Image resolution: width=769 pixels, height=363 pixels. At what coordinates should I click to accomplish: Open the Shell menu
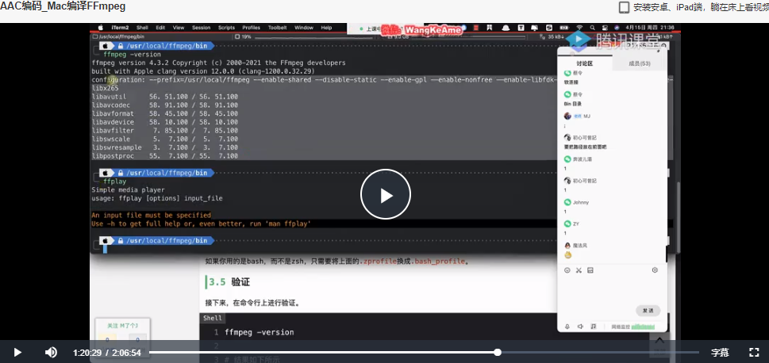click(142, 28)
